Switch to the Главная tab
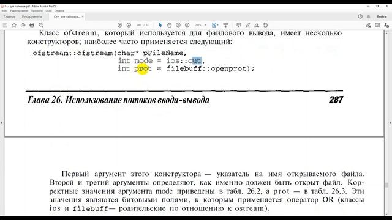 click(10, 16)
